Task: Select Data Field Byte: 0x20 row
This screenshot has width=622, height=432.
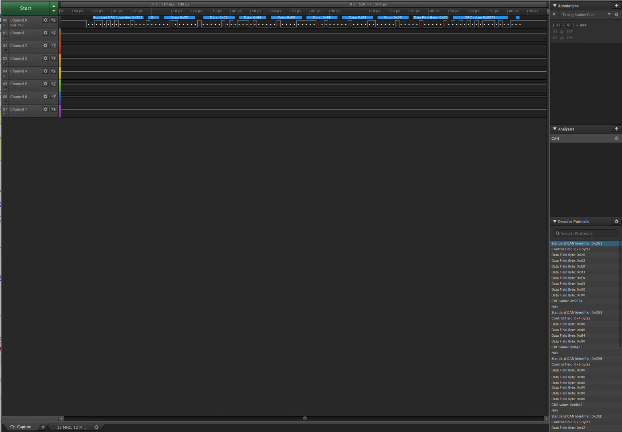Action: pyautogui.click(x=585, y=255)
